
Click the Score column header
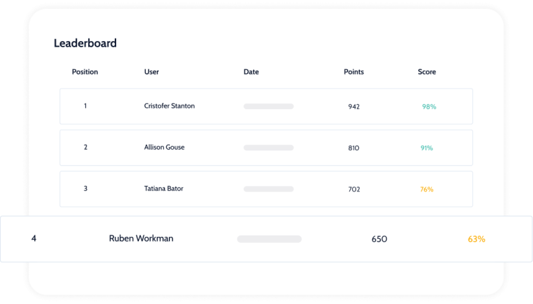[426, 72]
